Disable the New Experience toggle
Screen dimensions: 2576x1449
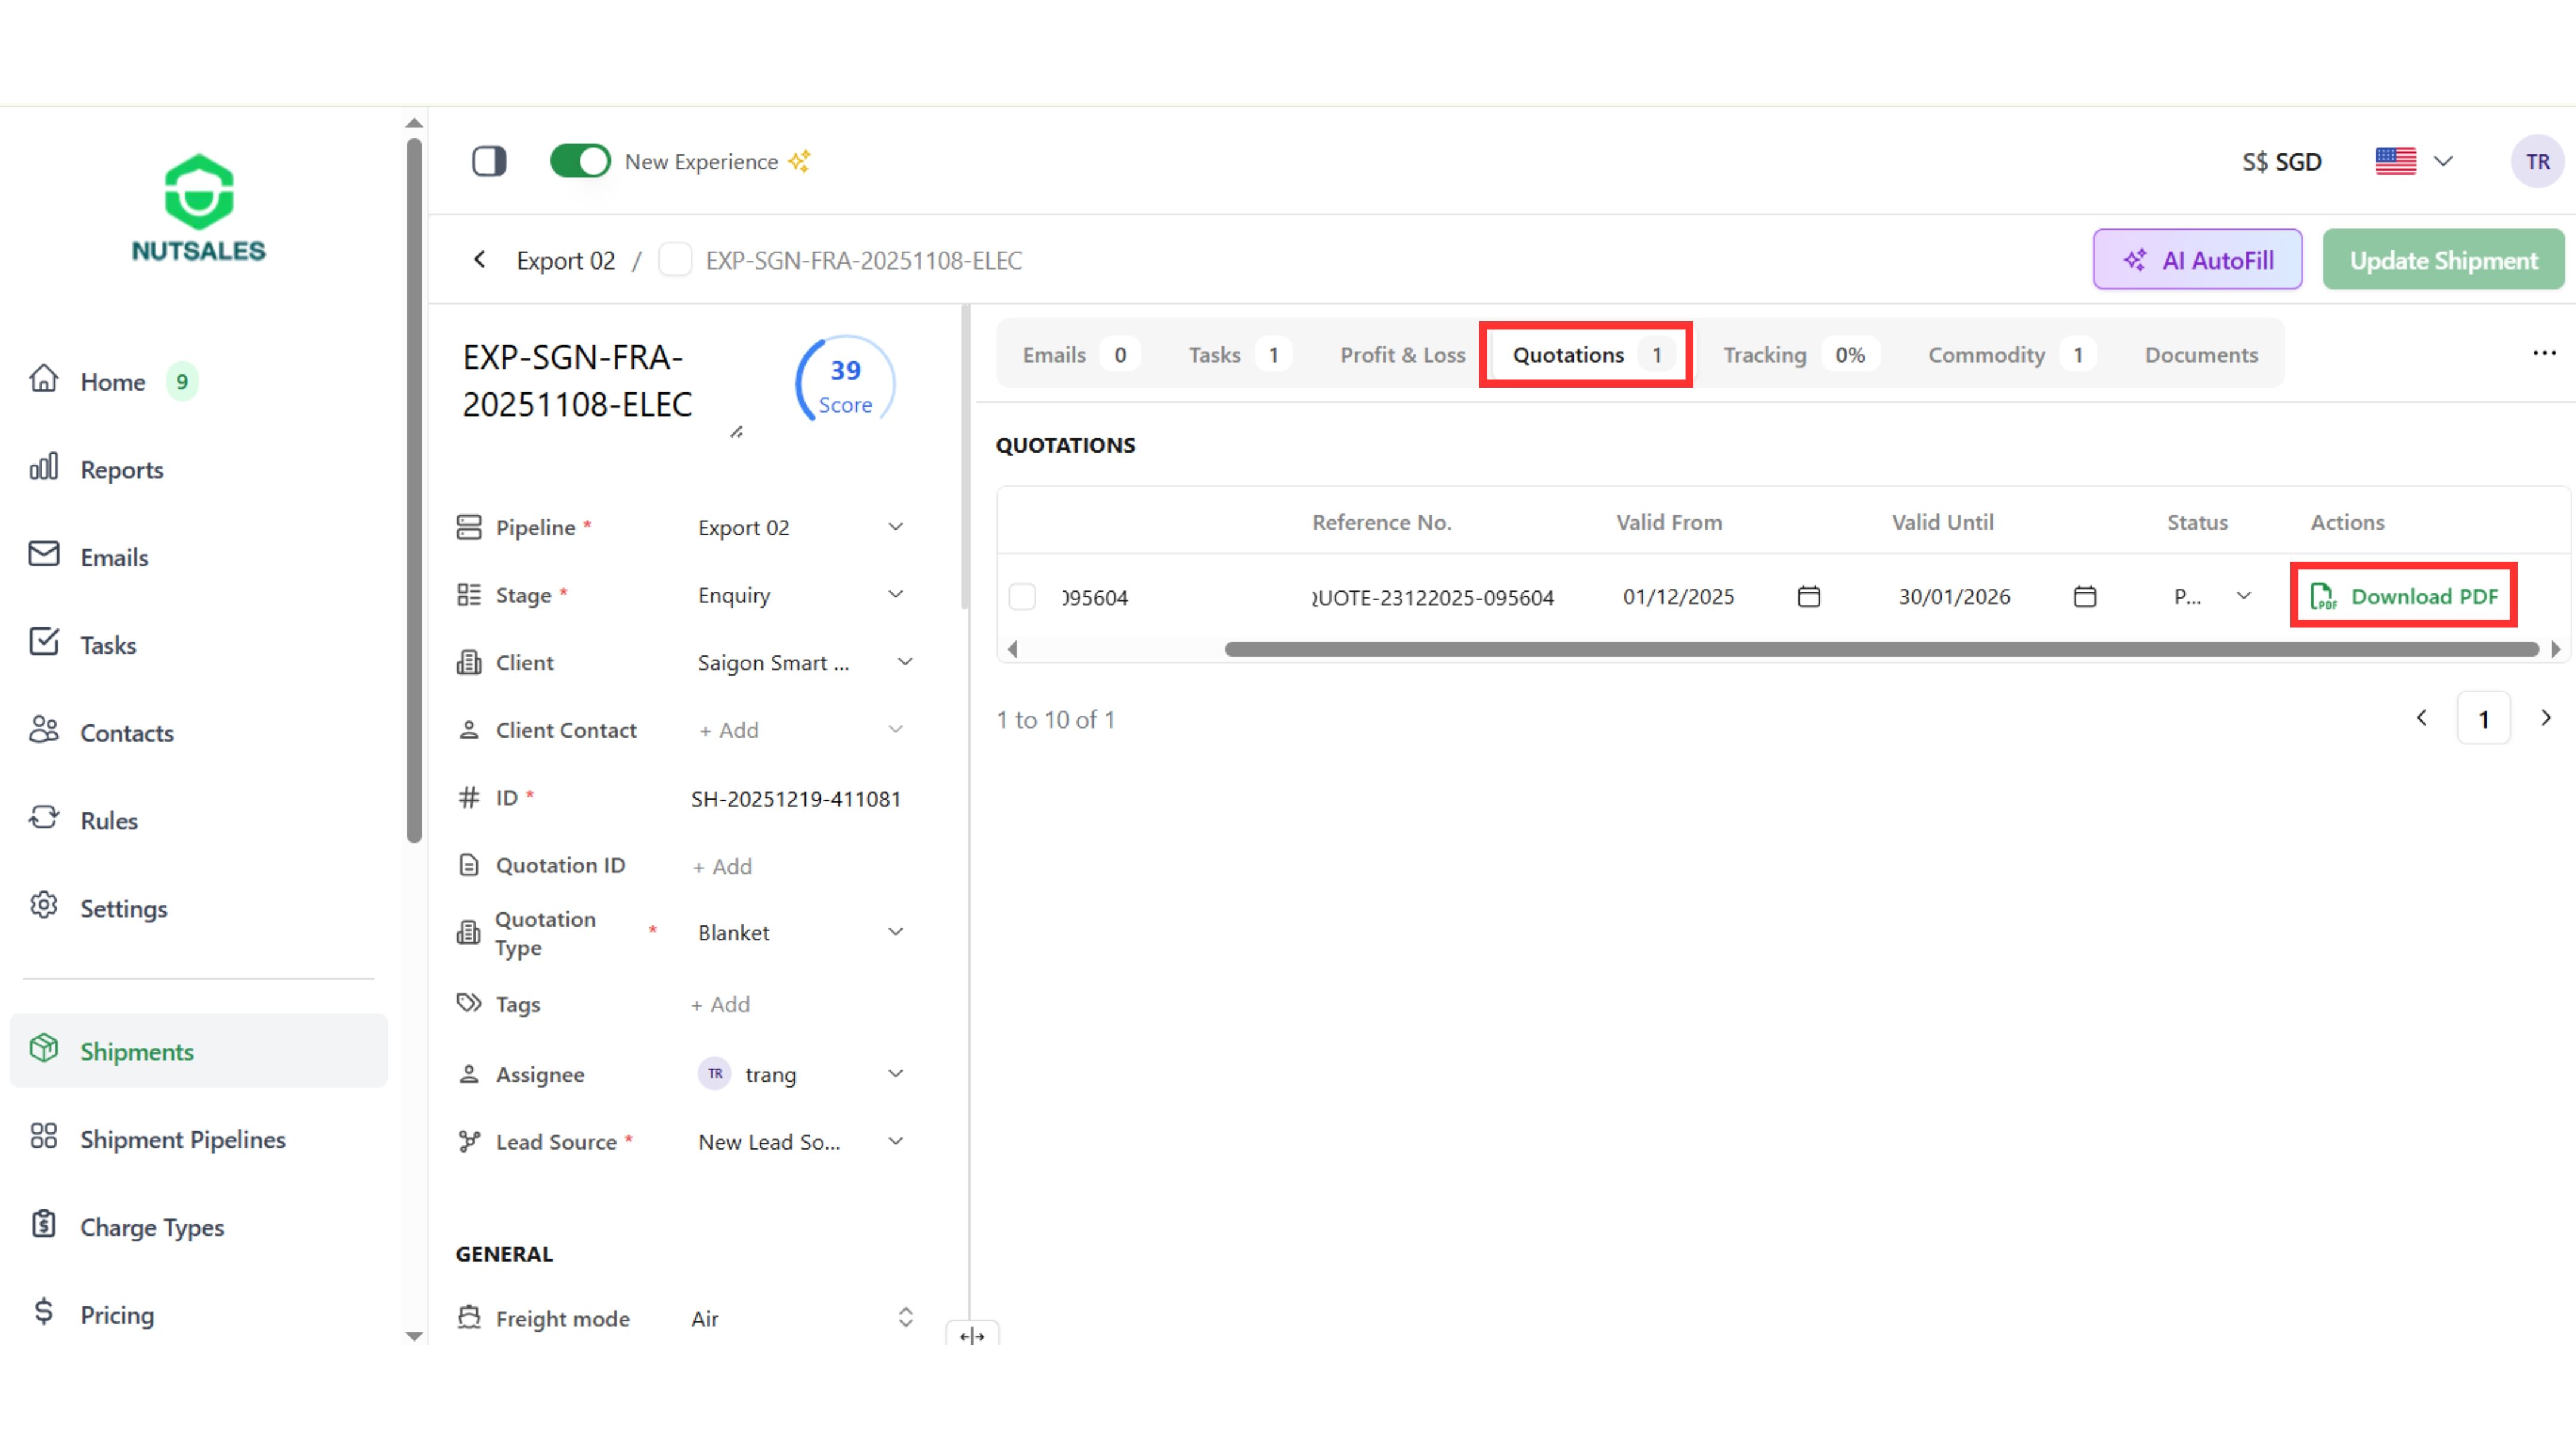580,161
